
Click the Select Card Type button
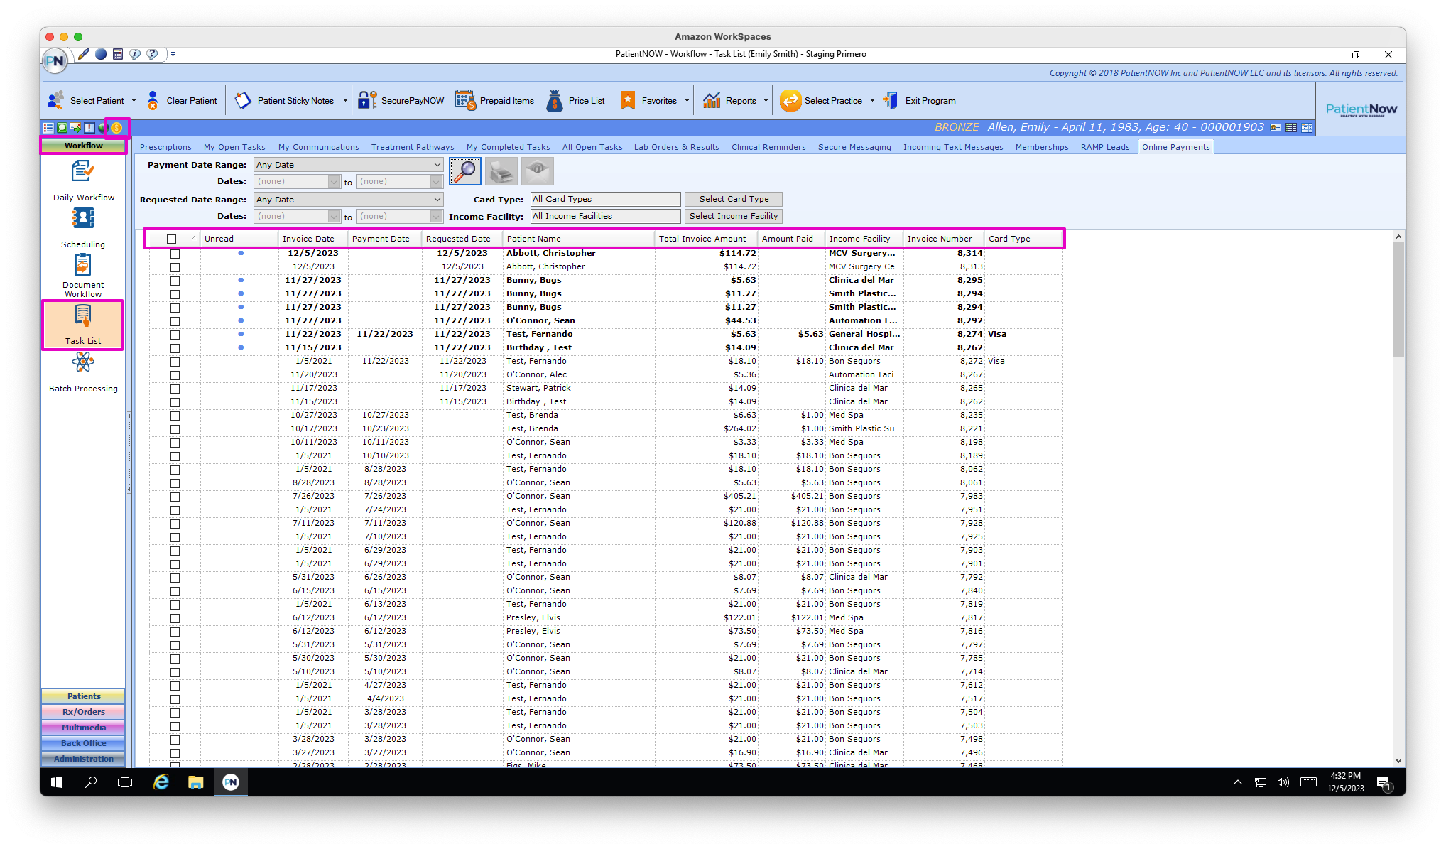pyautogui.click(x=733, y=199)
